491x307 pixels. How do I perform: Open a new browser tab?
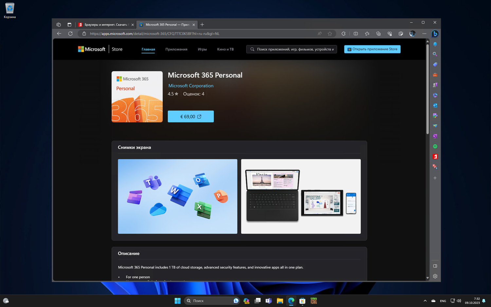click(202, 25)
